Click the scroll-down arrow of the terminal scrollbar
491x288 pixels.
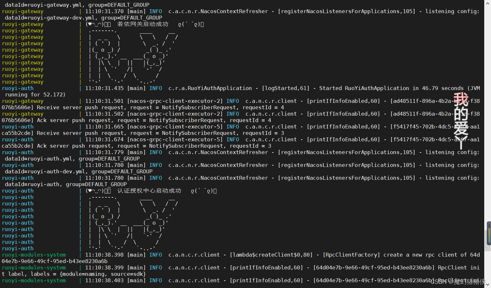click(x=488, y=284)
